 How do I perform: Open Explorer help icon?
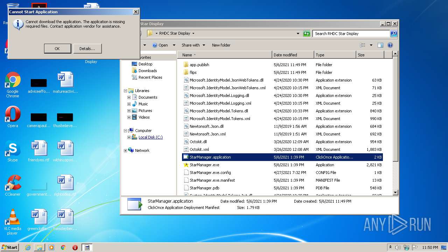390,45
